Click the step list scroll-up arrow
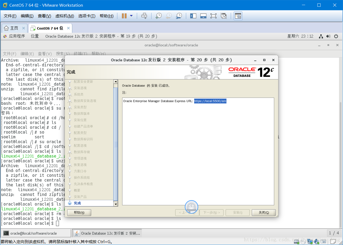Screen dimensions: 343x245 pos(116,82)
